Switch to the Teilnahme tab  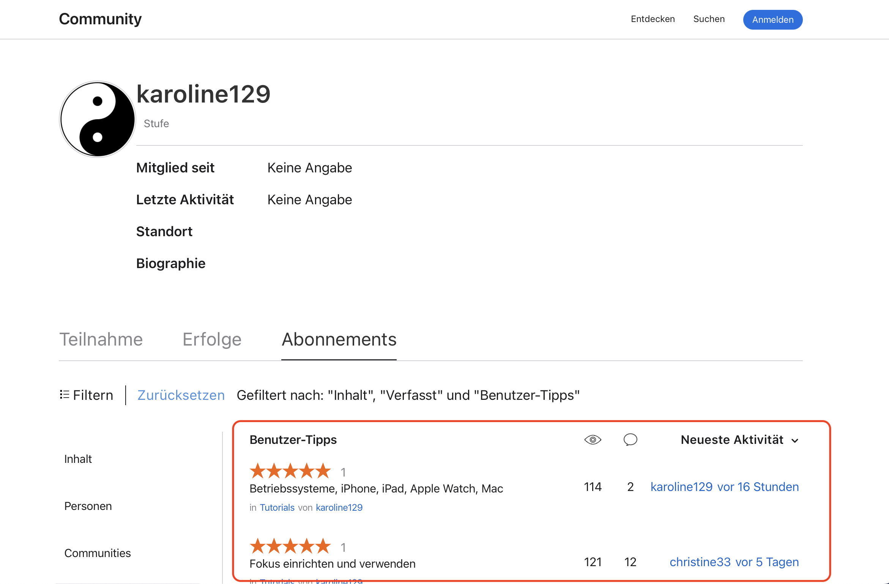click(x=101, y=339)
